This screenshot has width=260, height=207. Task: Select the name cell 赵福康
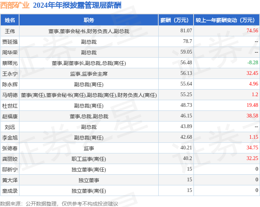tap(10, 116)
